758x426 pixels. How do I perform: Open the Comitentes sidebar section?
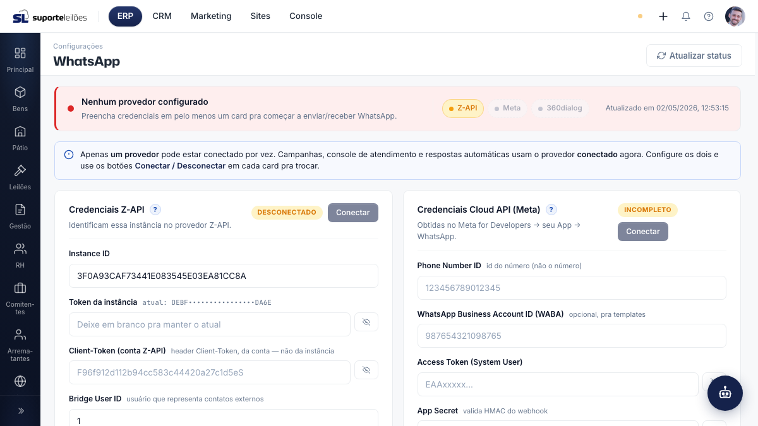point(20,298)
